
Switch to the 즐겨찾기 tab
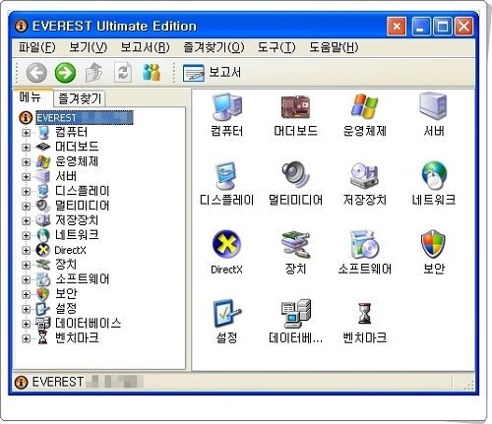coord(80,98)
